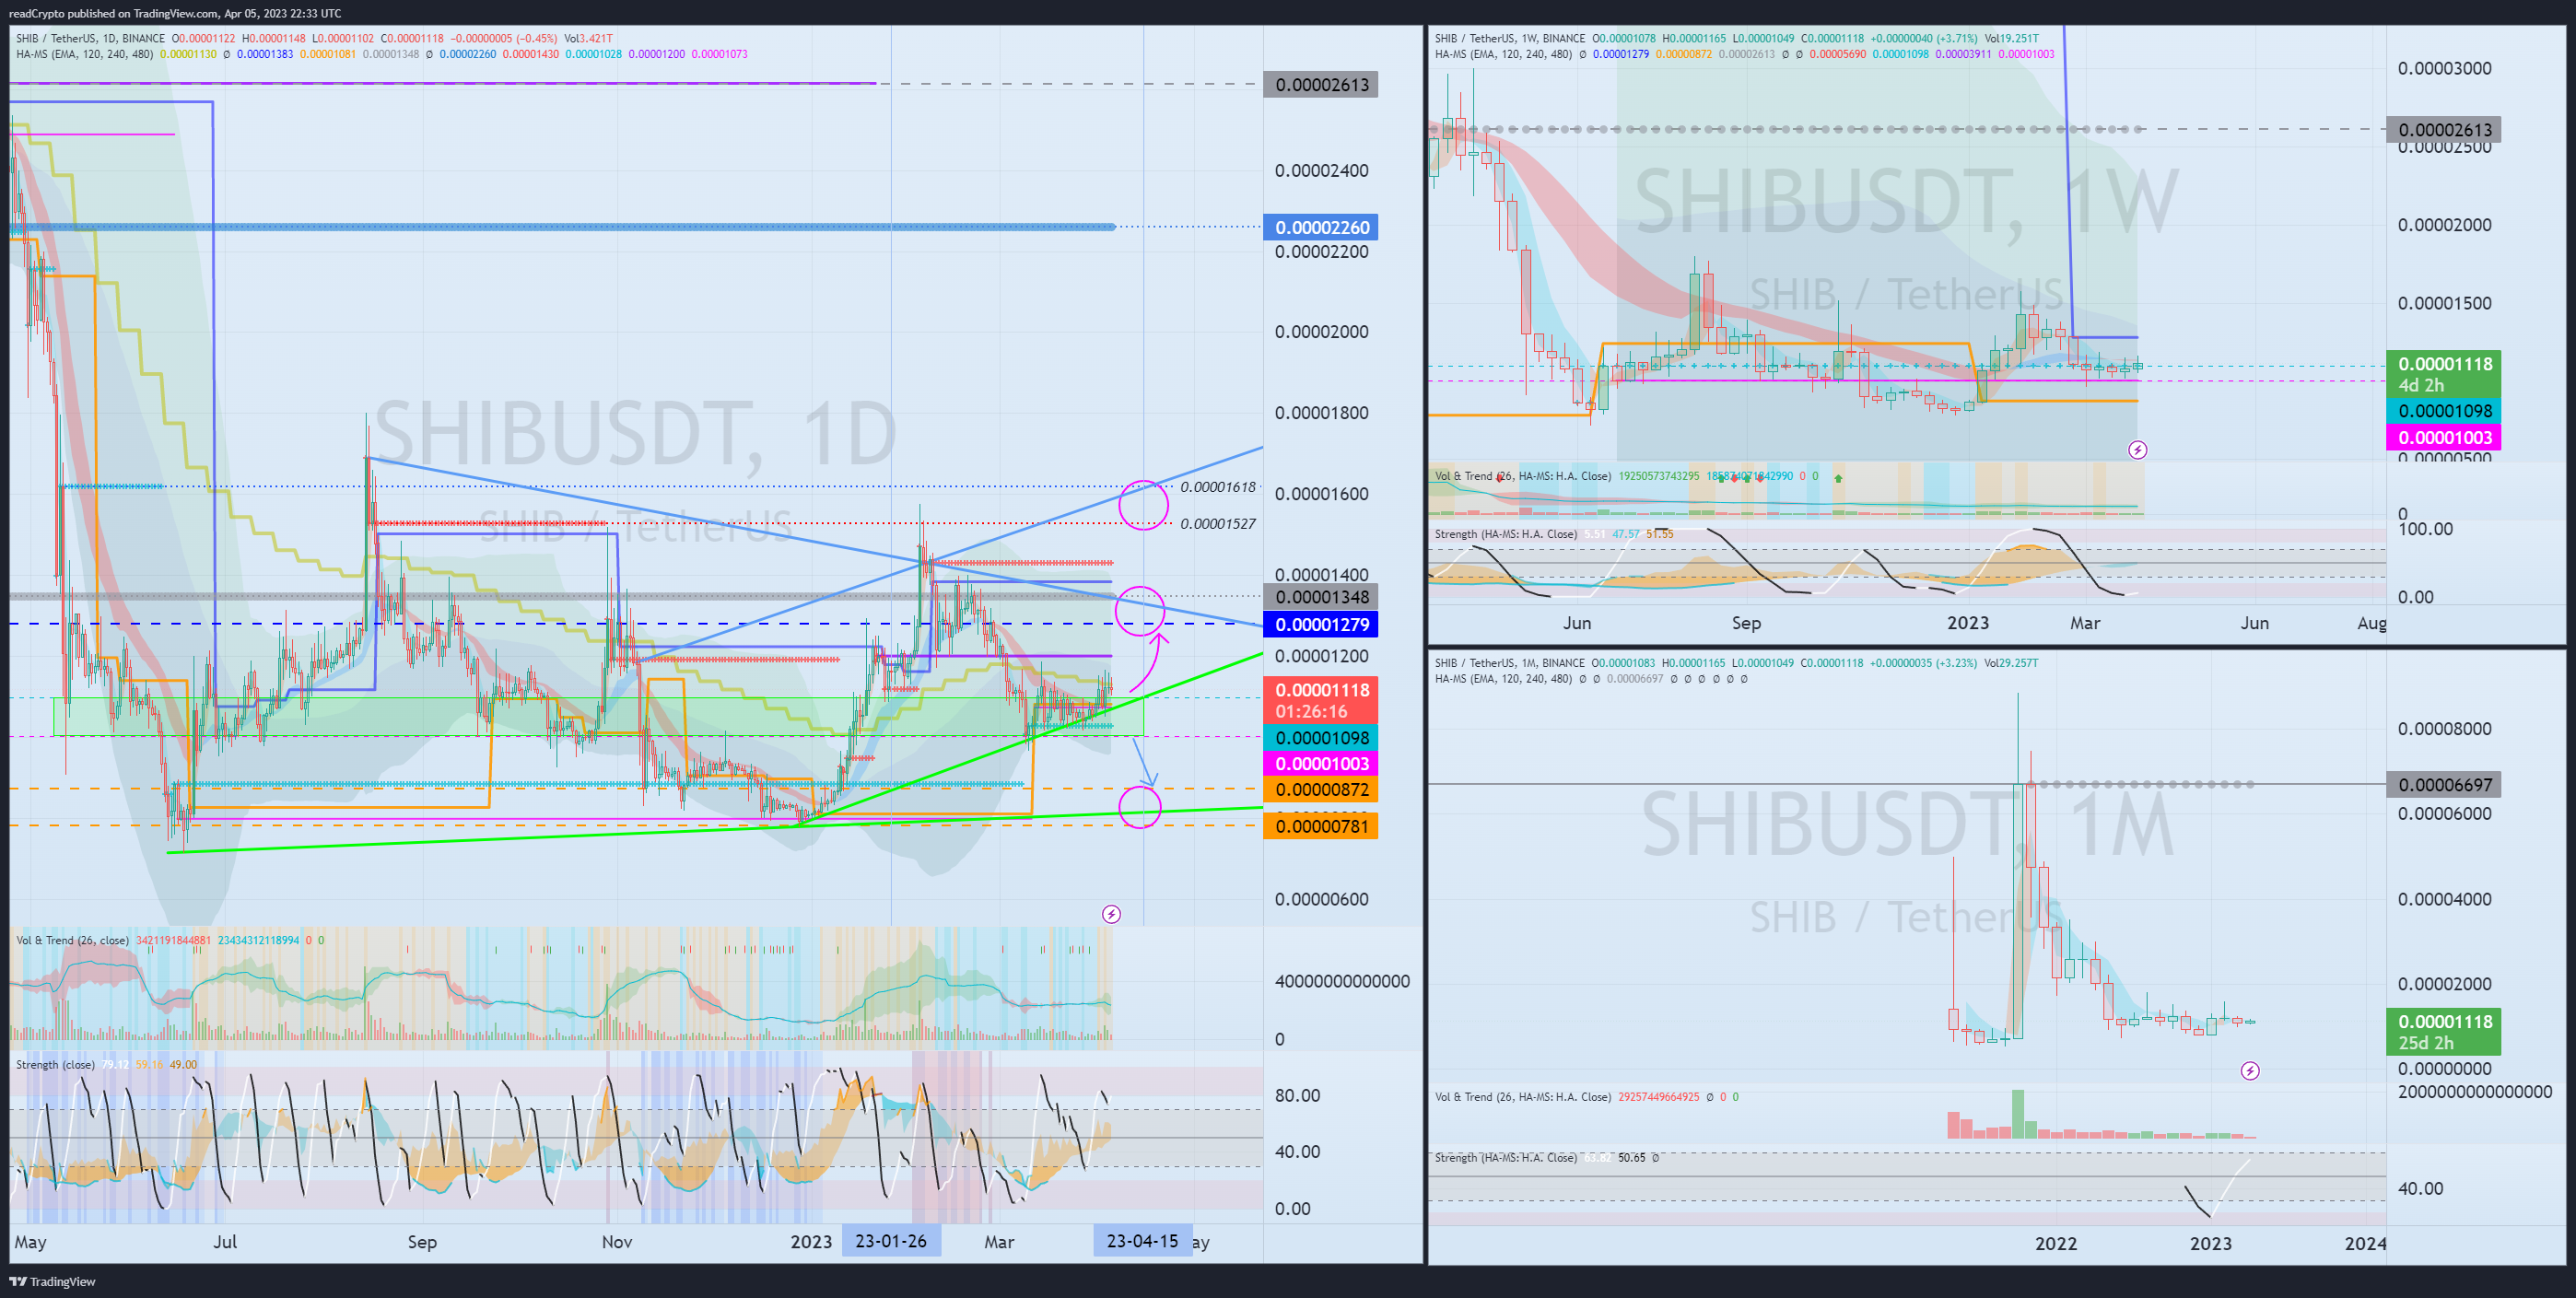Click the weekly legend 'SHIB / TetherUS, 1W, BINANCE'
The height and width of the screenshot is (1298, 2576).
(1510, 38)
